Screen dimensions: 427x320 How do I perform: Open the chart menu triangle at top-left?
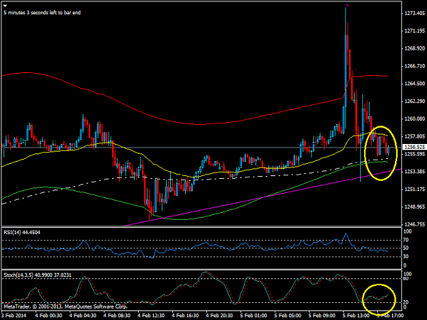pos(5,5)
